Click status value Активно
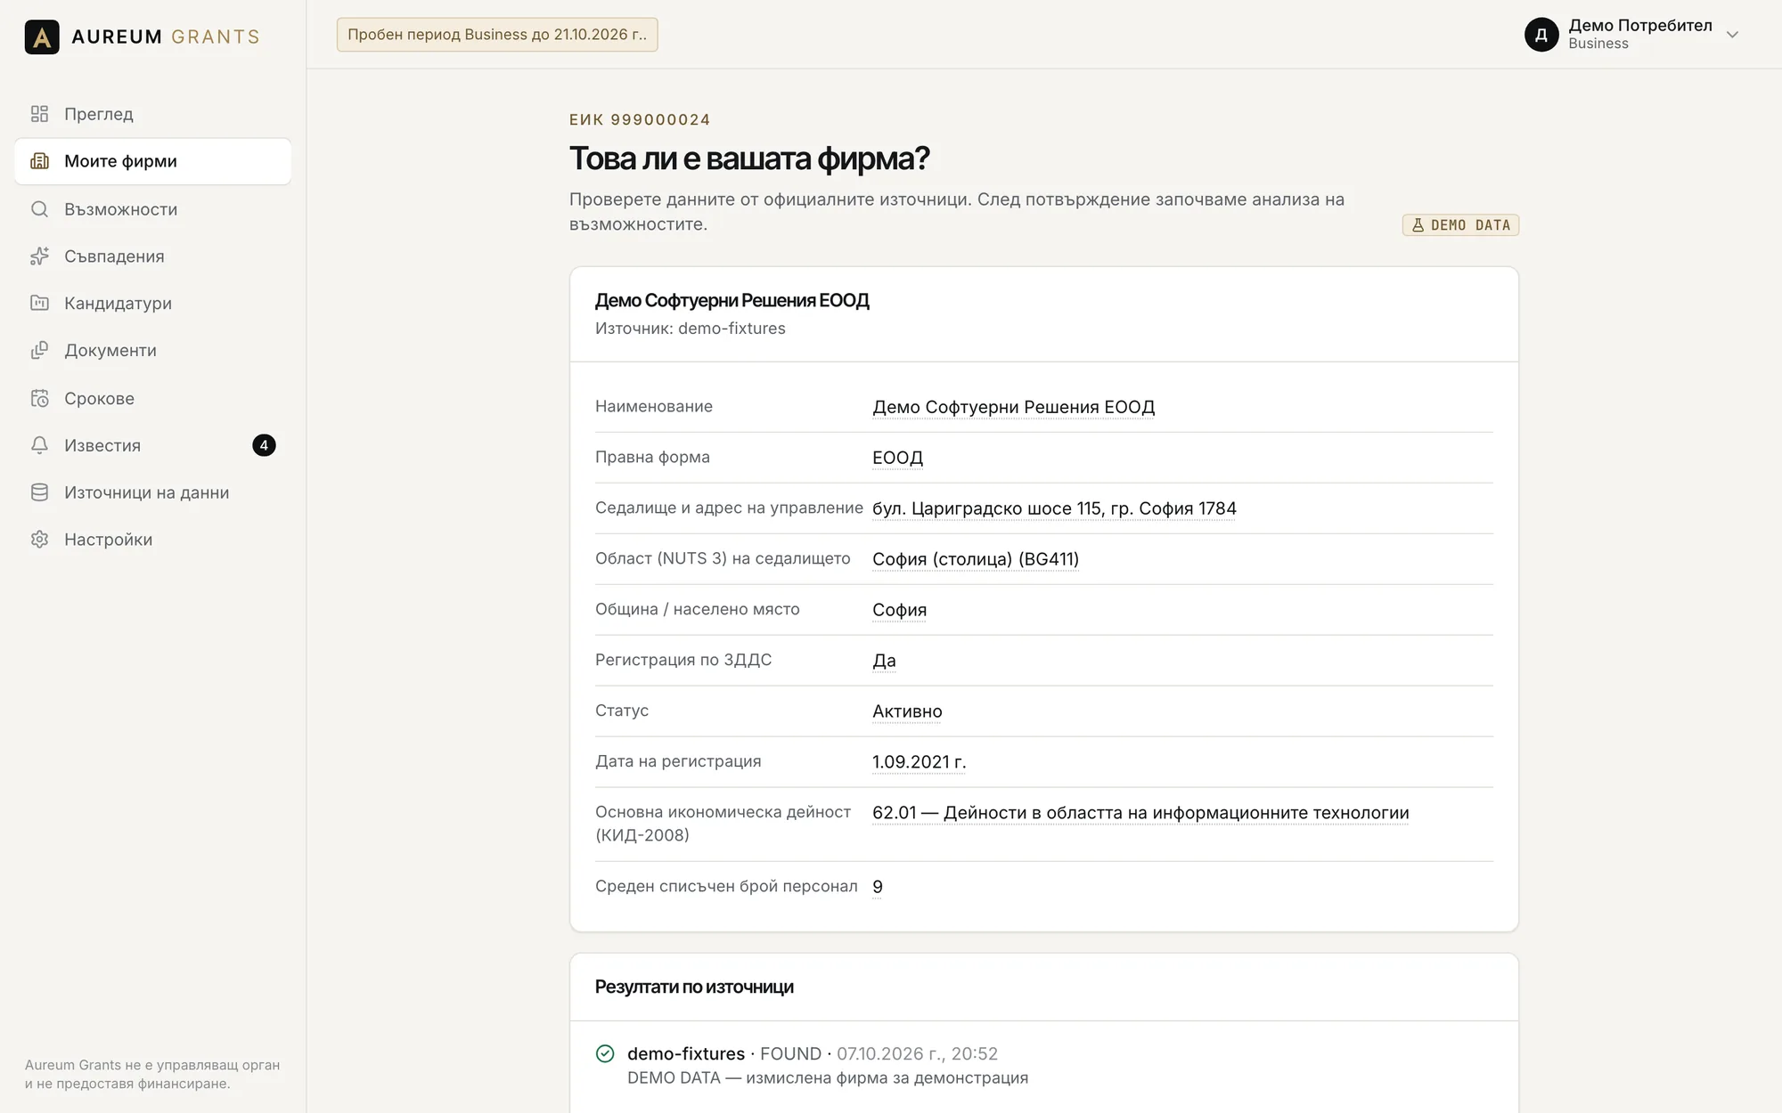The width and height of the screenshot is (1782, 1113). click(907, 711)
